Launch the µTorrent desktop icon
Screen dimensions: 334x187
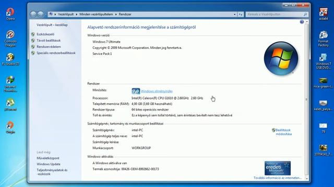(10, 104)
